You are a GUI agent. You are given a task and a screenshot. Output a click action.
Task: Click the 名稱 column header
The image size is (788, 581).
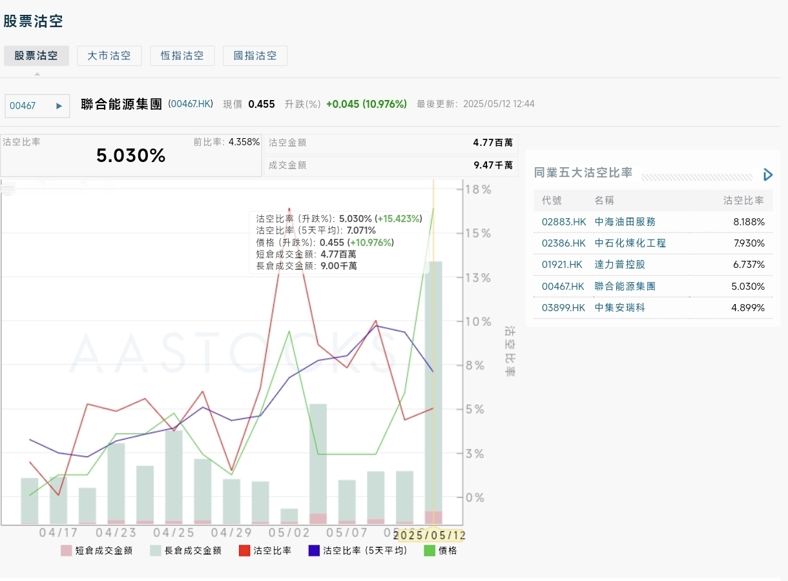(605, 200)
